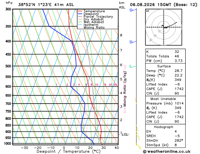Click the '0' temperature axis tick label

click(x=64, y=148)
